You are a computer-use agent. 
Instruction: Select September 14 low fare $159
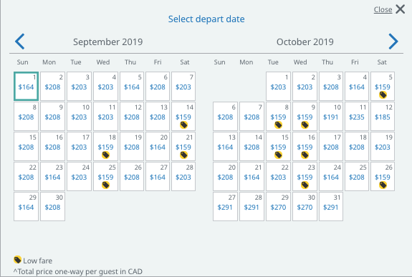coord(183,117)
